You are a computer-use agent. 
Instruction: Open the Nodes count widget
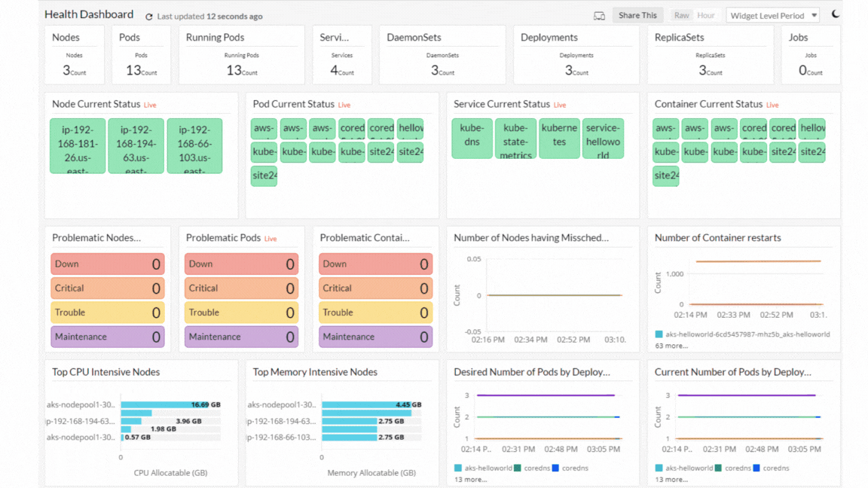(74, 55)
